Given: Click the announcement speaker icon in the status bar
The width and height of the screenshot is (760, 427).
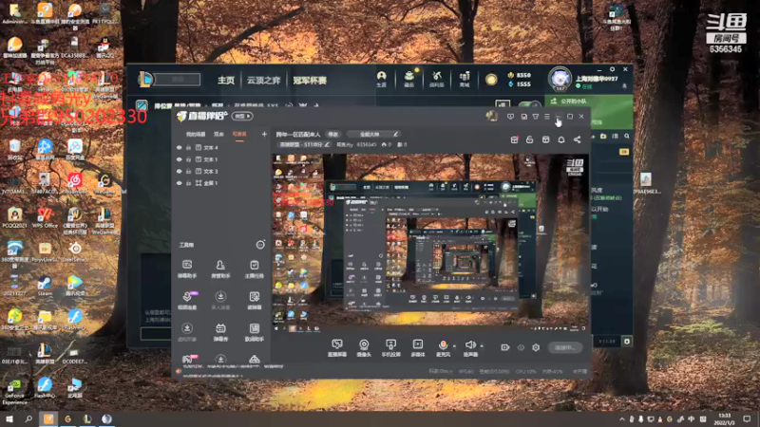Looking at the screenshot, I should pyautogui.click(x=179, y=371).
